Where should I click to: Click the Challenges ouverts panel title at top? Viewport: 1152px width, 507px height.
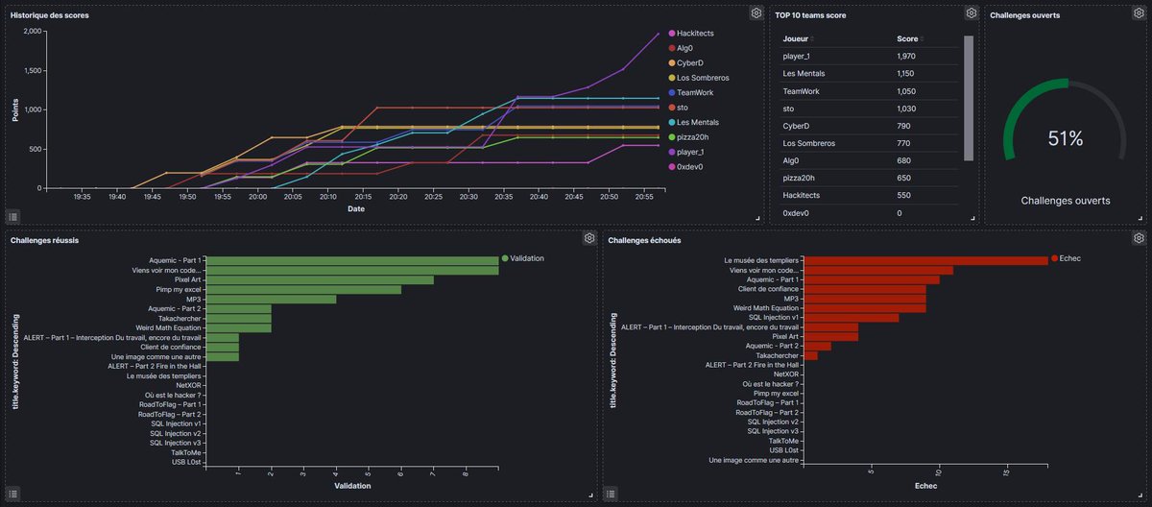1025,15
